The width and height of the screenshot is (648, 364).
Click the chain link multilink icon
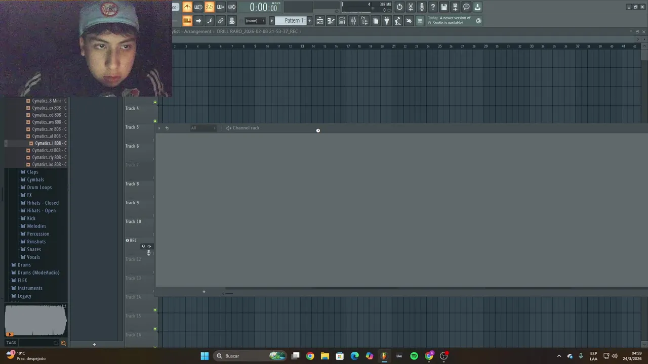(x=221, y=21)
